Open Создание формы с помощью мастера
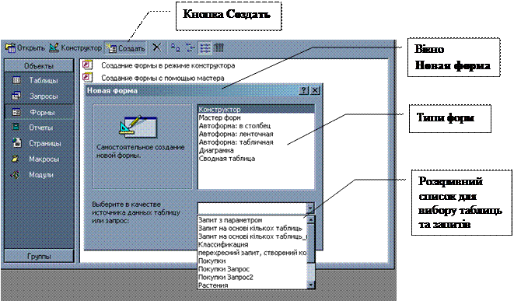The height and width of the screenshot is (301, 514). point(163,78)
